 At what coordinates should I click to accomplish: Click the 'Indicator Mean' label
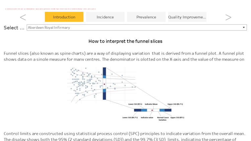tap(151, 104)
